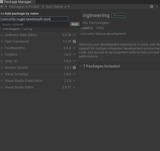Expand Version Control package row
Viewport: 160px width, 151px height.
pyautogui.click(x=2, y=68)
